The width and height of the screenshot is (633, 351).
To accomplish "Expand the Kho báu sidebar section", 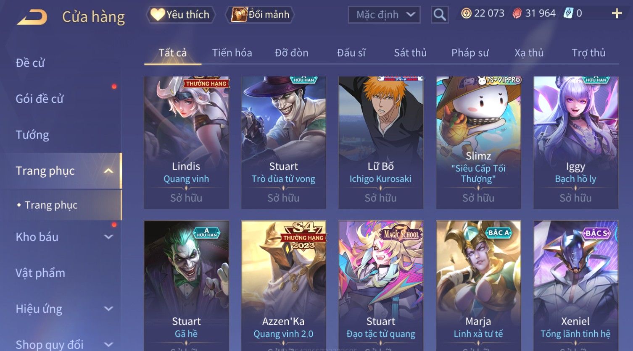I will (x=108, y=237).
